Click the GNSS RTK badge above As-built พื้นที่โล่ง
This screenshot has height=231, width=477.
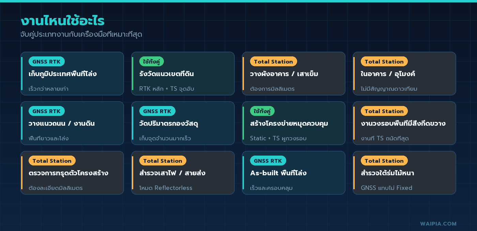tap(268, 161)
